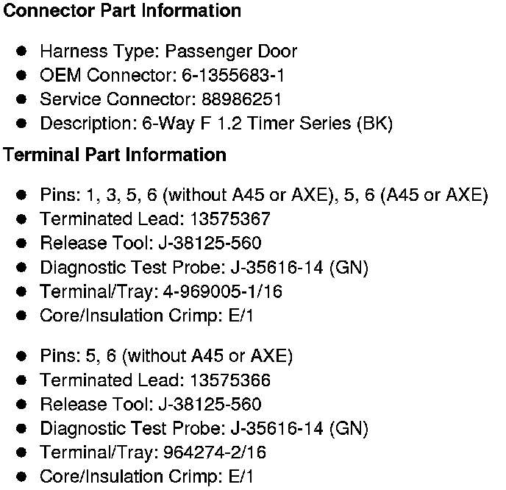
Task: Click the second Release Tool J-38125-560 line
Action: click(x=150, y=404)
